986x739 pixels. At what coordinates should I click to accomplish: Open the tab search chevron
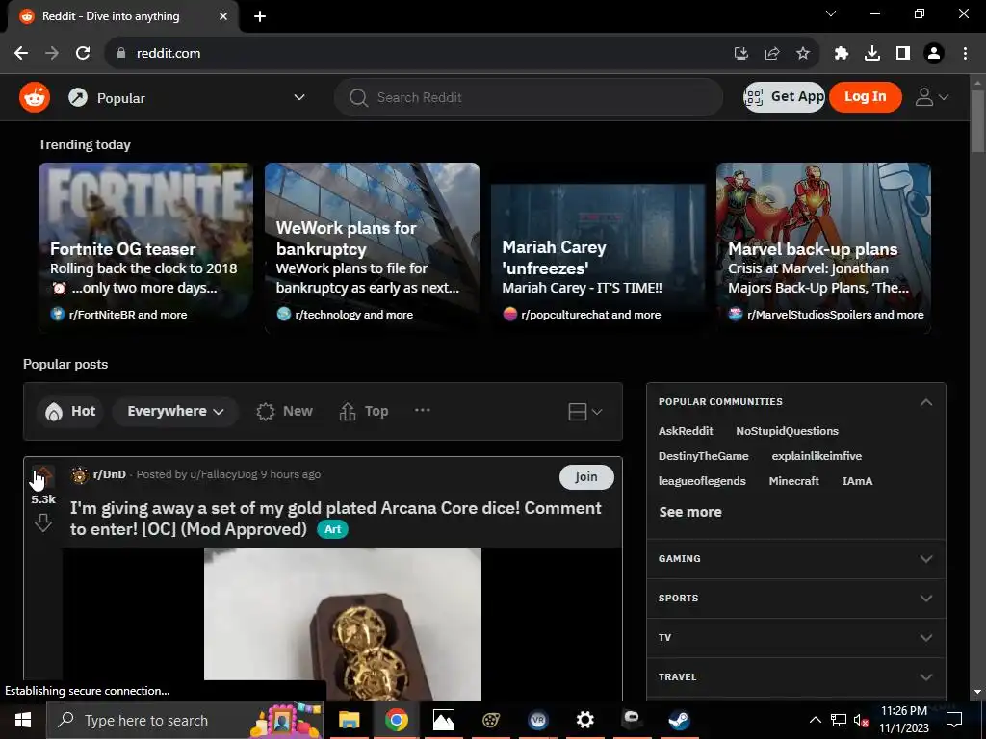click(831, 13)
